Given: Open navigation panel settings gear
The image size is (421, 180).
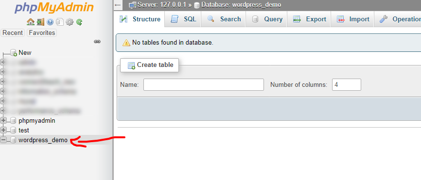Looking at the screenshot, I should point(69,22).
